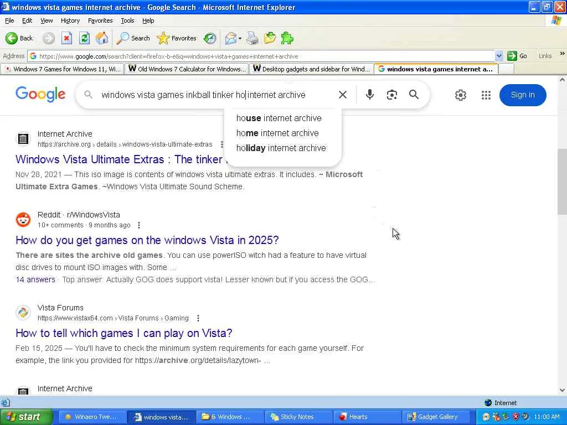This screenshot has height=425, width=567.
Task: Open the History menu
Action: click(x=70, y=20)
